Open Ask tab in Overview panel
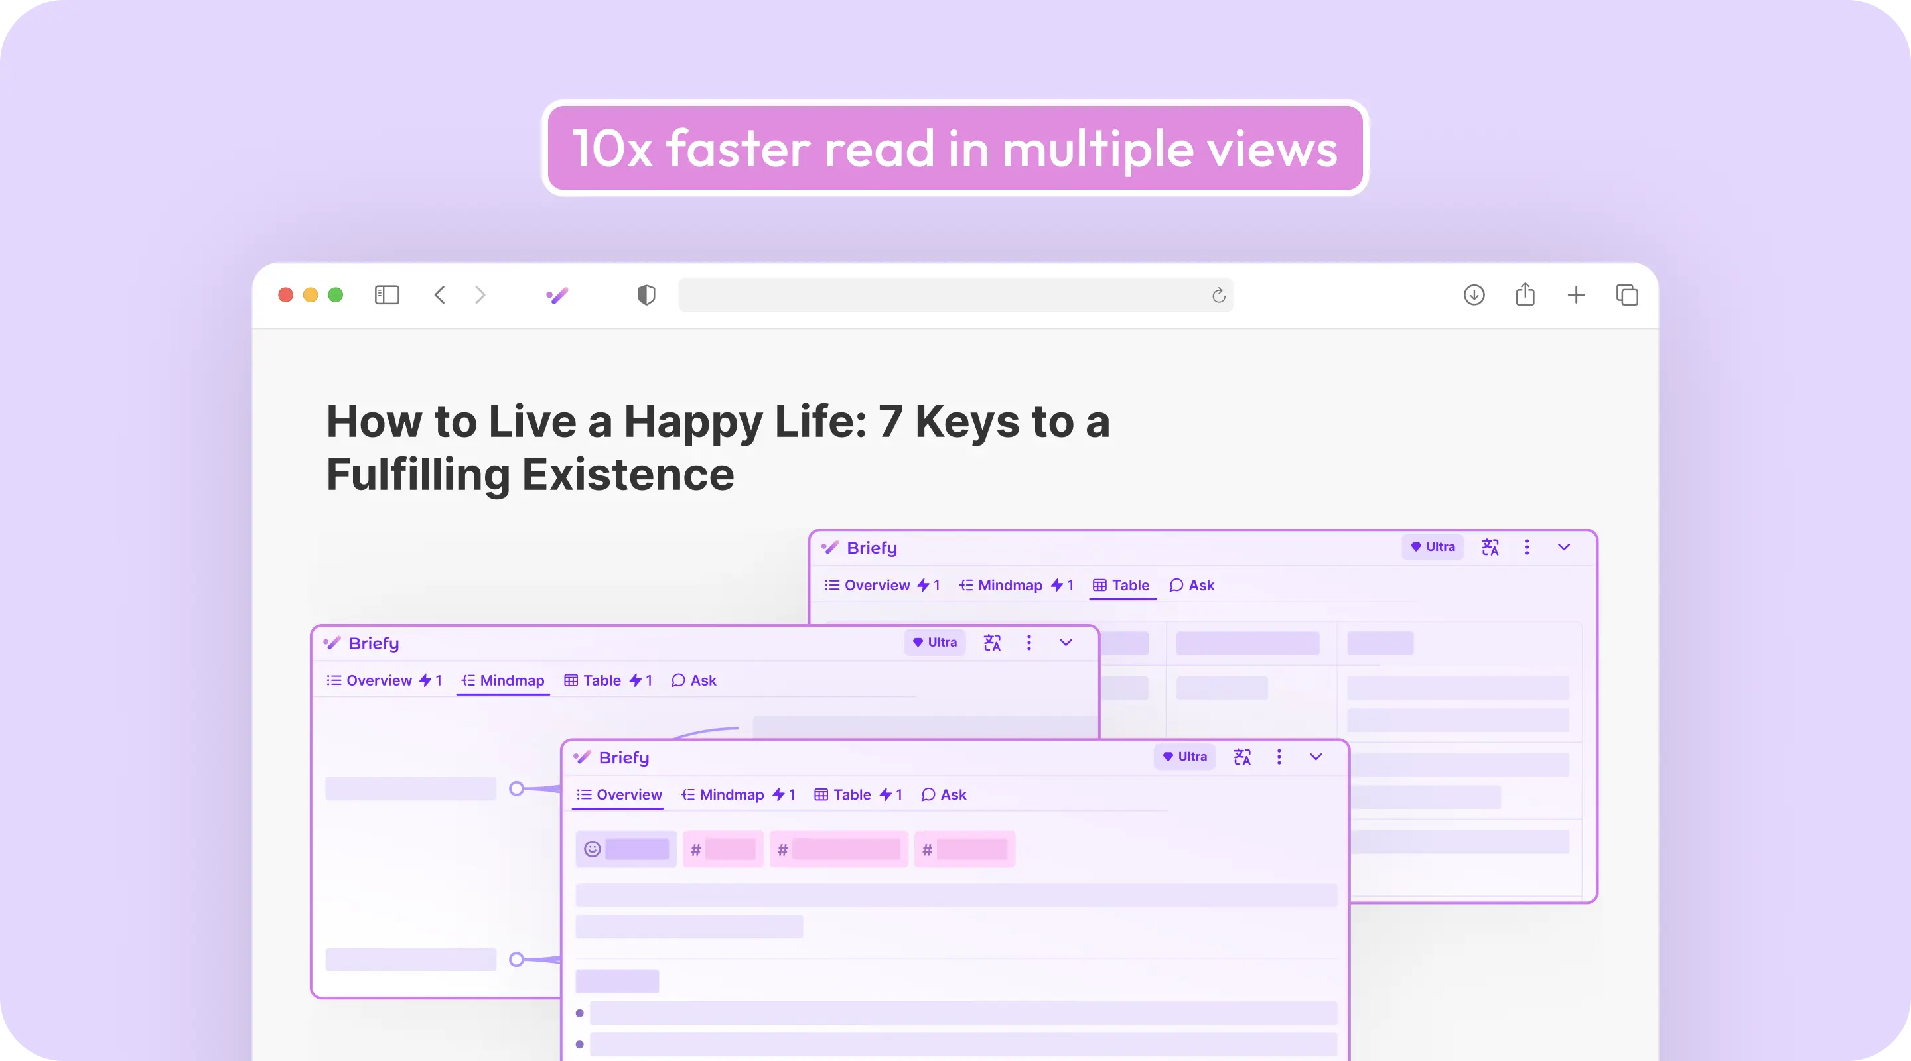Image resolution: width=1911 pixels, height=1061 pixels. pyautogui.click(x=944, y=794)
